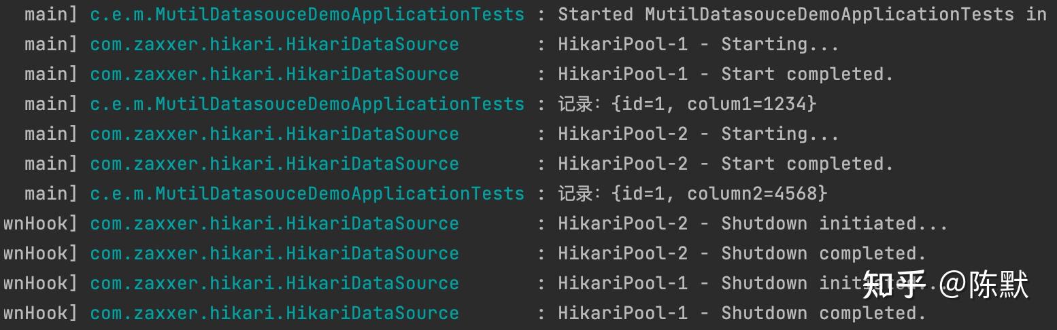Select the record with colum1=1234

click(x=687, y=104)
